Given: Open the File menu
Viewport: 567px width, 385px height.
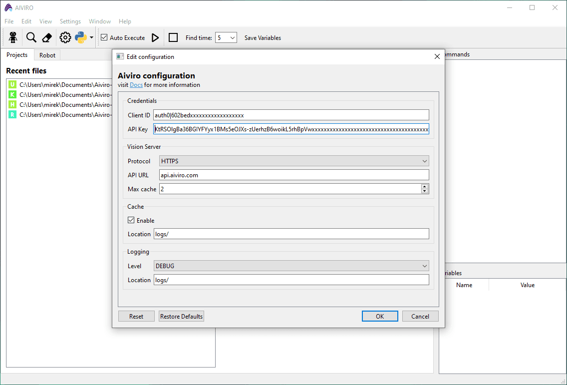Looking at the screenshot, I should 9,21.
